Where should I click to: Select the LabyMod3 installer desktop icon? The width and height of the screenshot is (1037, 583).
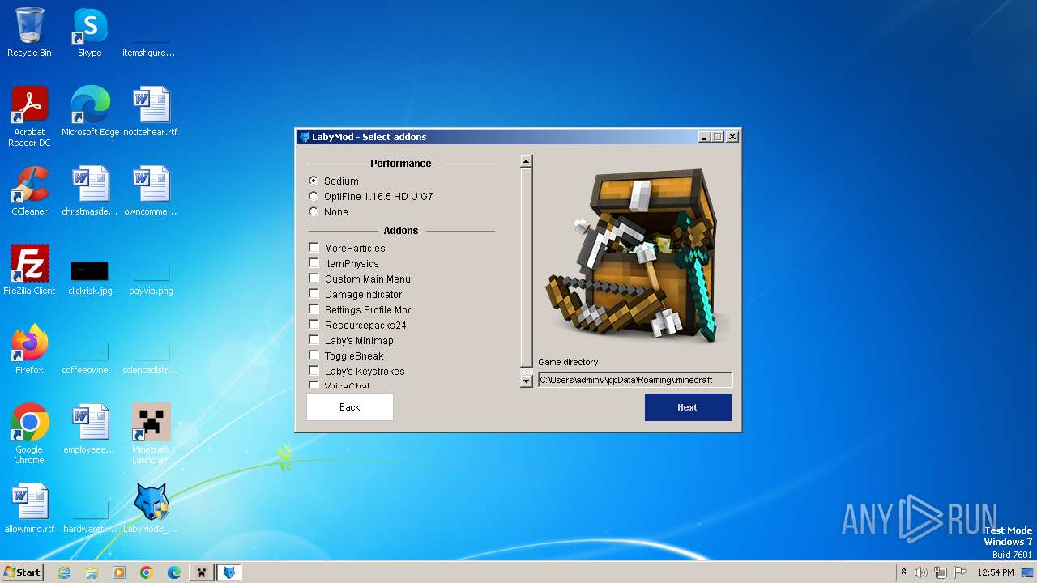click(151, 509)
